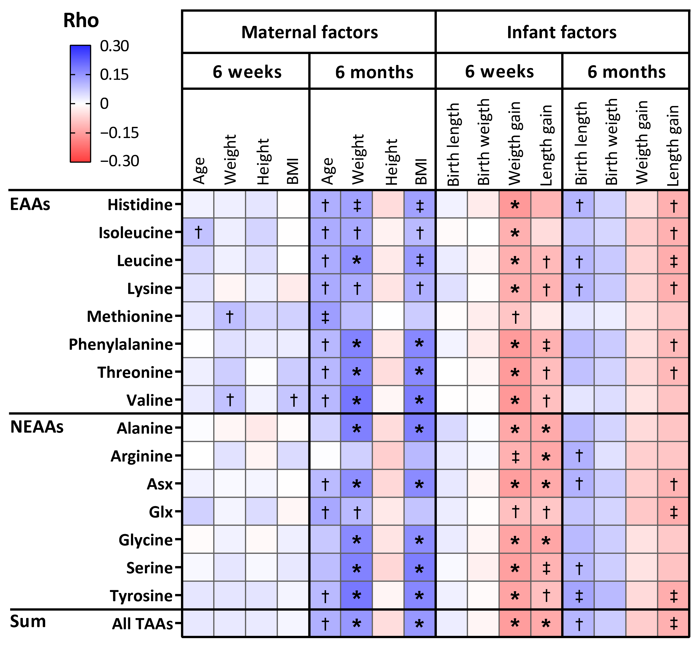
Task: Click the Rho color scale bar
Action: pos(80,104)
